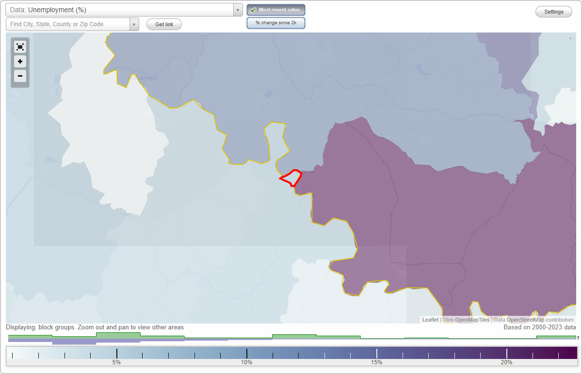Zoom out with the minus button
Screen dimensions: 582x374
coord(20,76)
